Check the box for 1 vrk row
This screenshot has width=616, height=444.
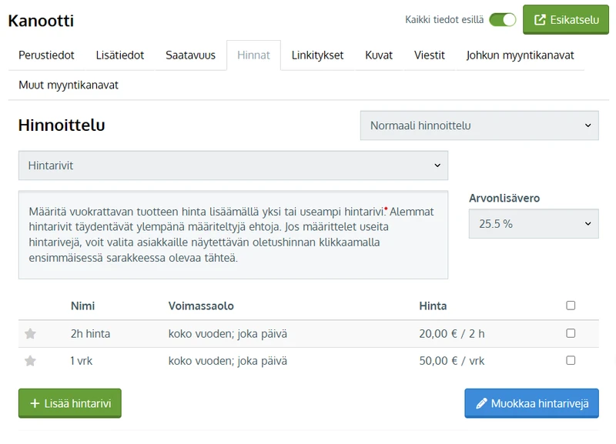[571, 360]
